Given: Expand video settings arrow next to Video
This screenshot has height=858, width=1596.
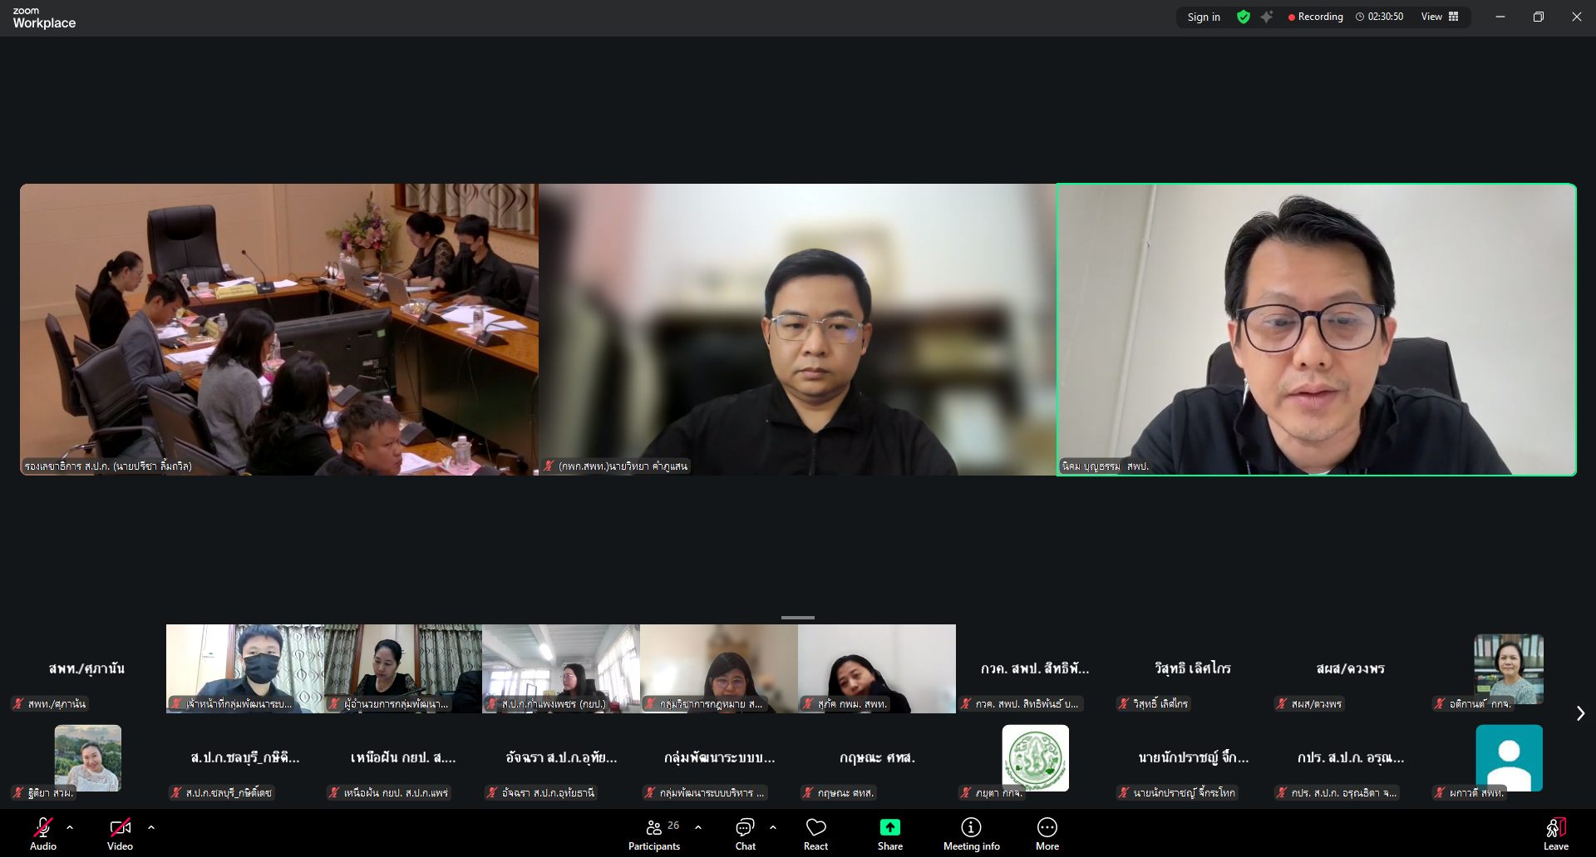Looking at the screenshot, I should pyautogui.click(x=151, y=827).
